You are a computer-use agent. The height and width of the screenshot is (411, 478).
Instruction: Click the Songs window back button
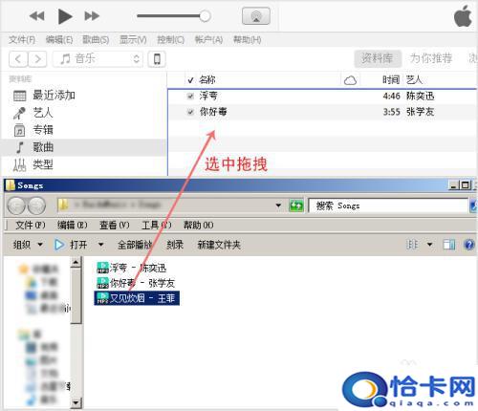(16, 205)
